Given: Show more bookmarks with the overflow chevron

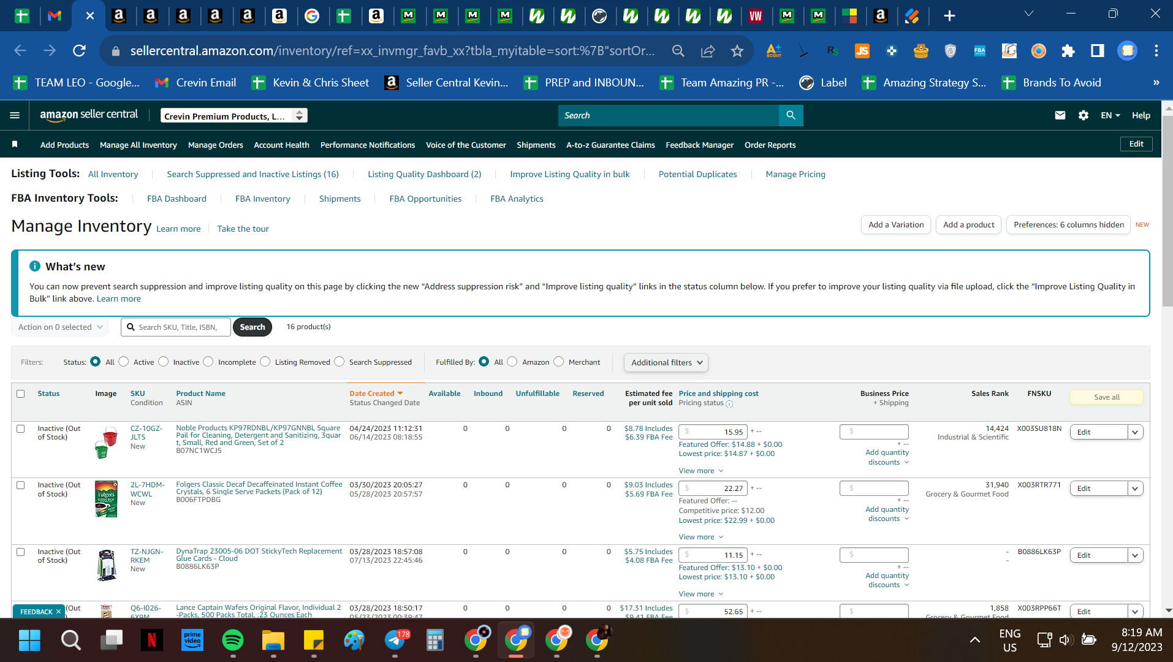Looking at the screenshot, I should (x=1156, y=83).
